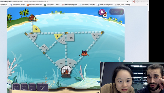Select the 90° diamond piece on left path
Image resolution: width=164 pixels, height=93 pixels.
point(44,48)
